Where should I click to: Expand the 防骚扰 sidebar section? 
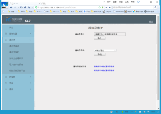pyautogui.click(x=18, y=77)
